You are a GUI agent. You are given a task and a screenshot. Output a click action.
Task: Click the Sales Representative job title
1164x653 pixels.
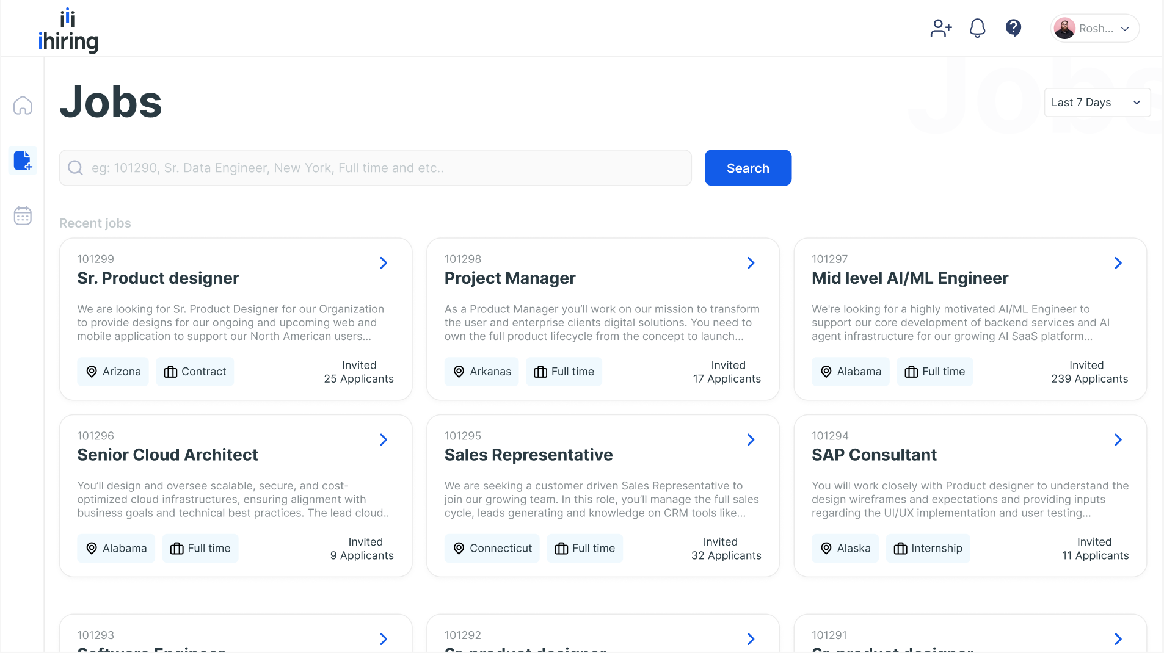[x=528, y=455]
